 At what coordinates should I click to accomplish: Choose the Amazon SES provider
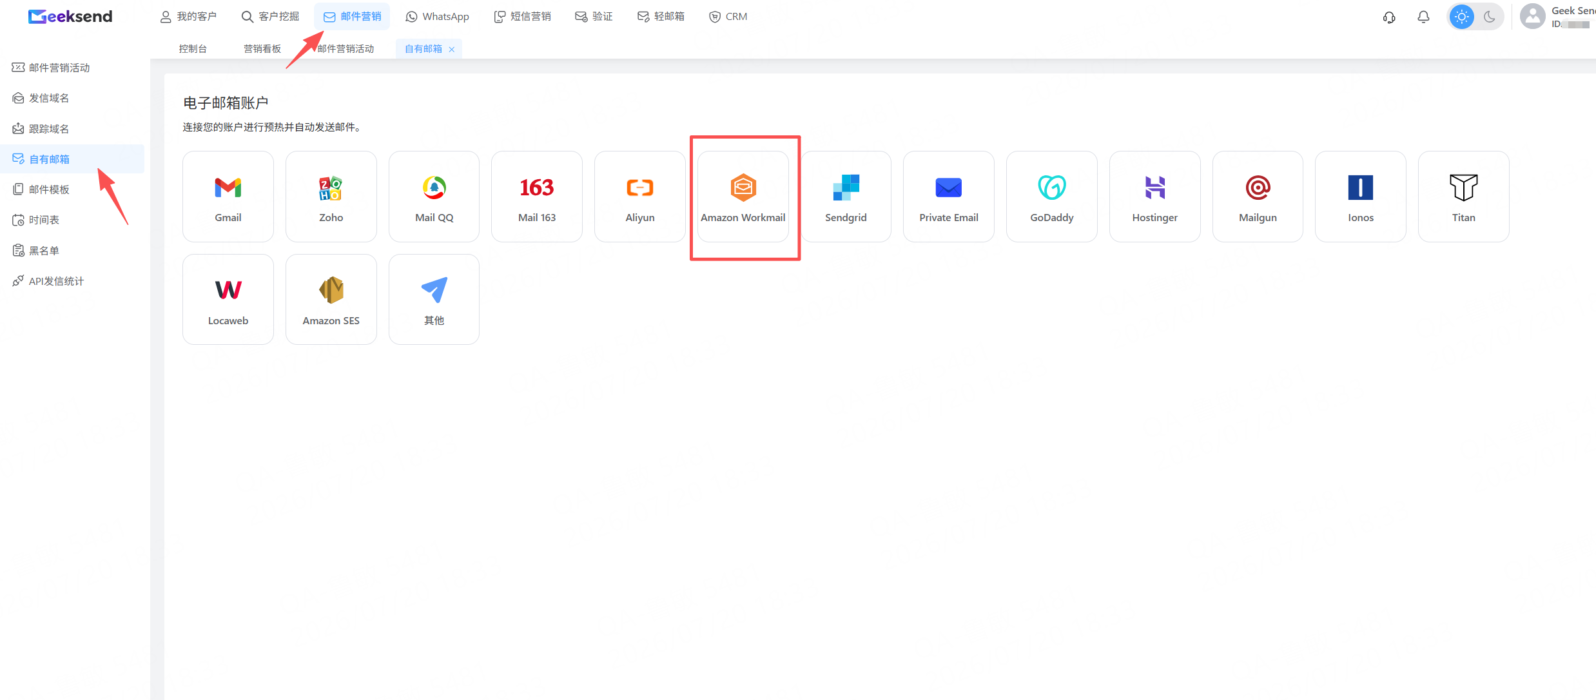point(331,300)
